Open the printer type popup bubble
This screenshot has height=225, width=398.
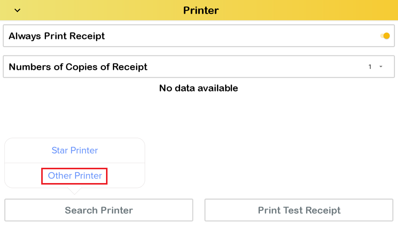coord(74,163)
